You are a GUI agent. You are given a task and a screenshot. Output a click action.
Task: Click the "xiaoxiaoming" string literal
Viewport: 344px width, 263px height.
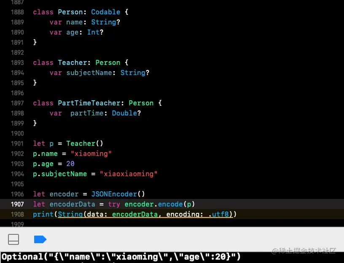(128, 174)
